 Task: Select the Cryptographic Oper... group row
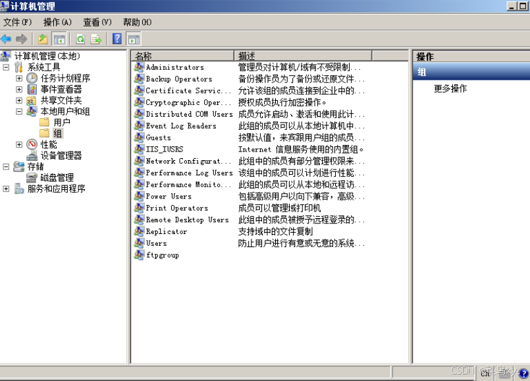click(x=188, y=102)
